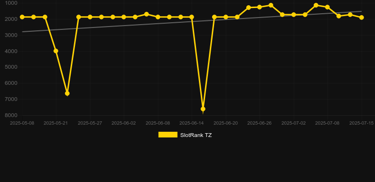This screenshot has height=182, width=375.
Task: Select the data point above 2025-06-20
Action: [225, 17]
